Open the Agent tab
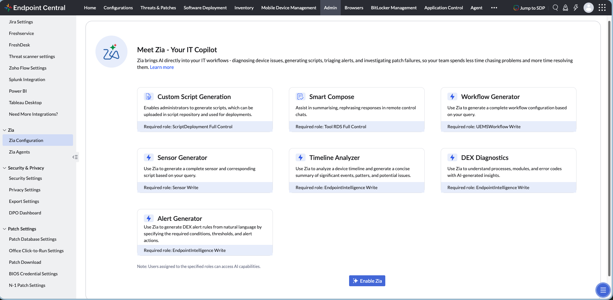Image resolution: width=613 pixels, height=300 pixels. [x=477, y=8]
